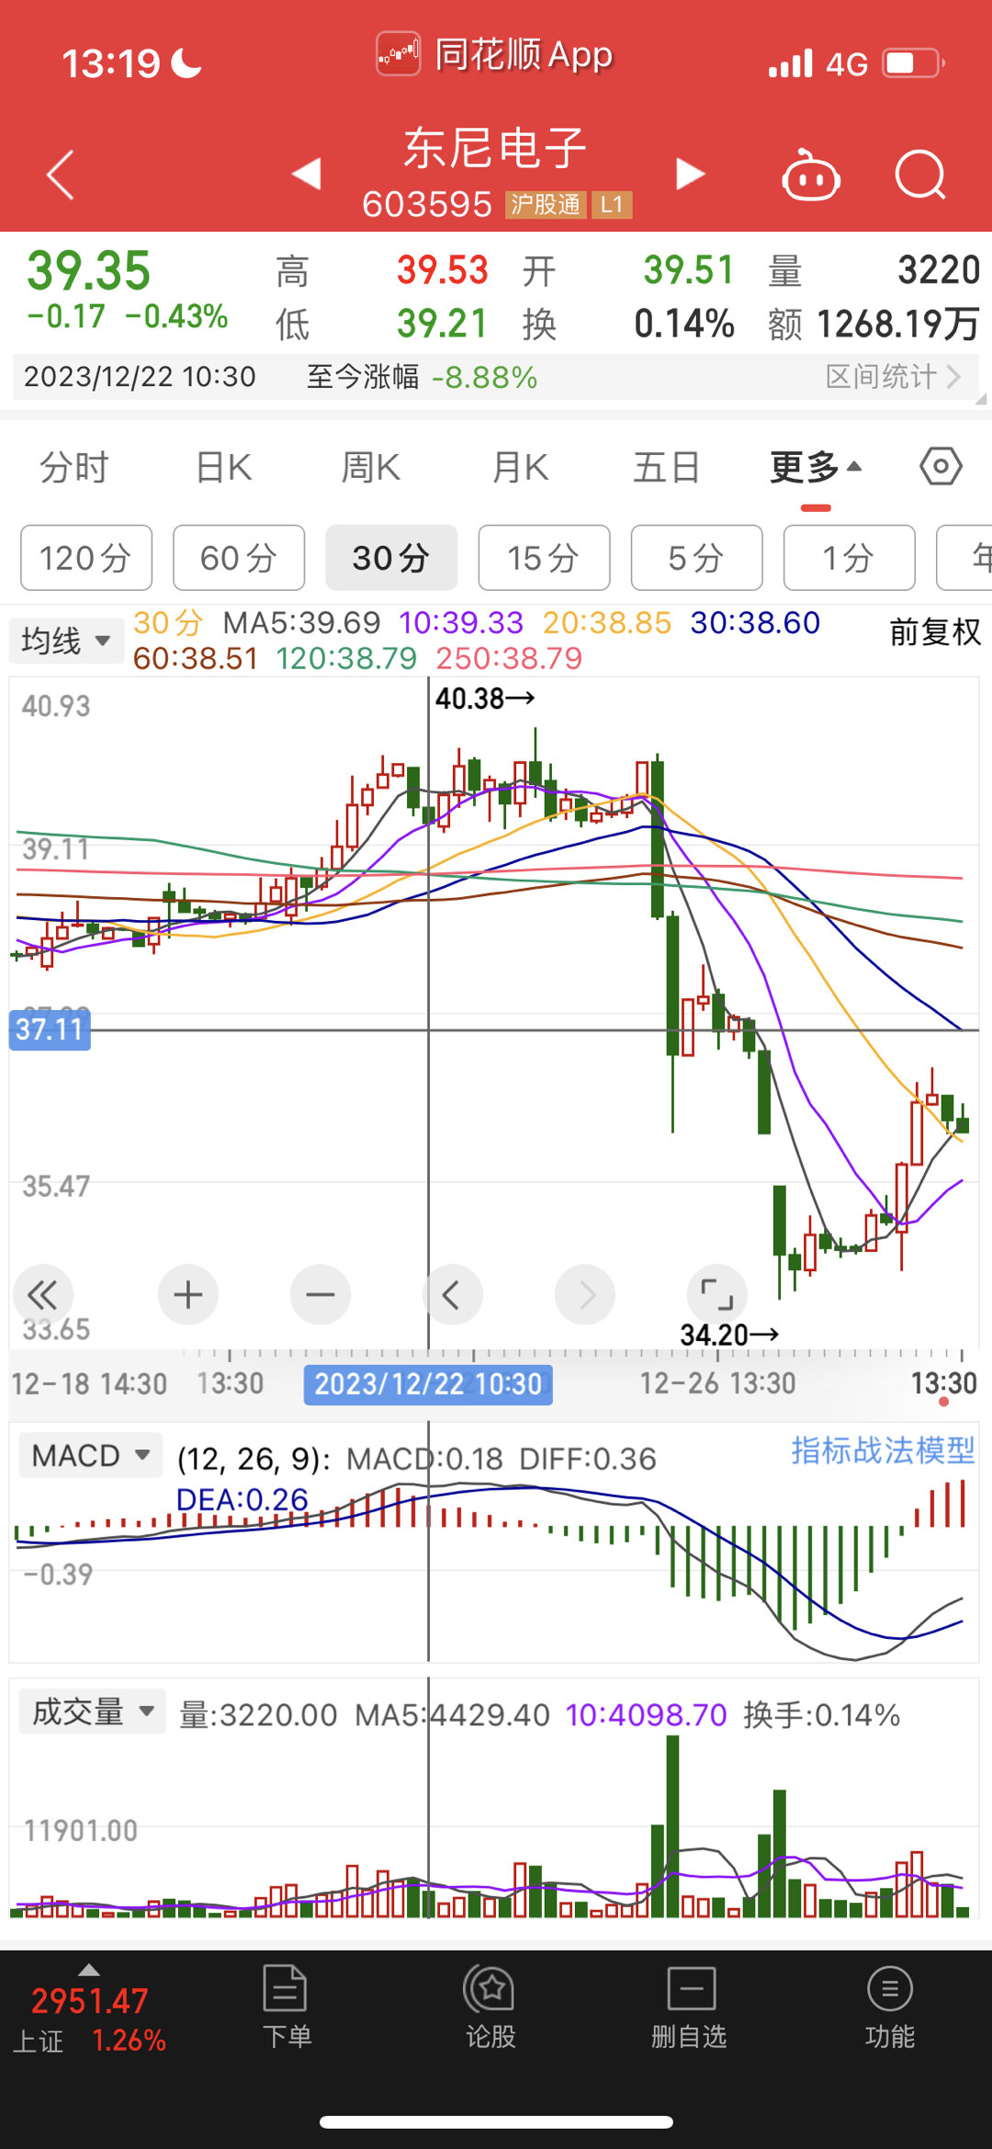
Task: Tap the 37.11 crosshair price label
Action: 50,1029
